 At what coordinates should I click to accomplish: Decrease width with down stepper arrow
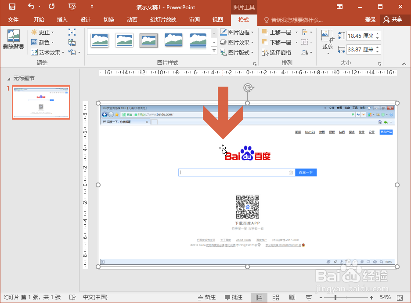(x=378, y=52)
